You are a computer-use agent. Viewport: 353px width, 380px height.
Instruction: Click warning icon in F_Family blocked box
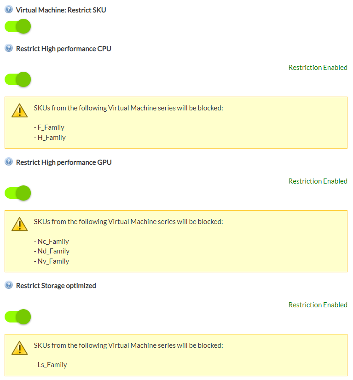coord(20,110)
